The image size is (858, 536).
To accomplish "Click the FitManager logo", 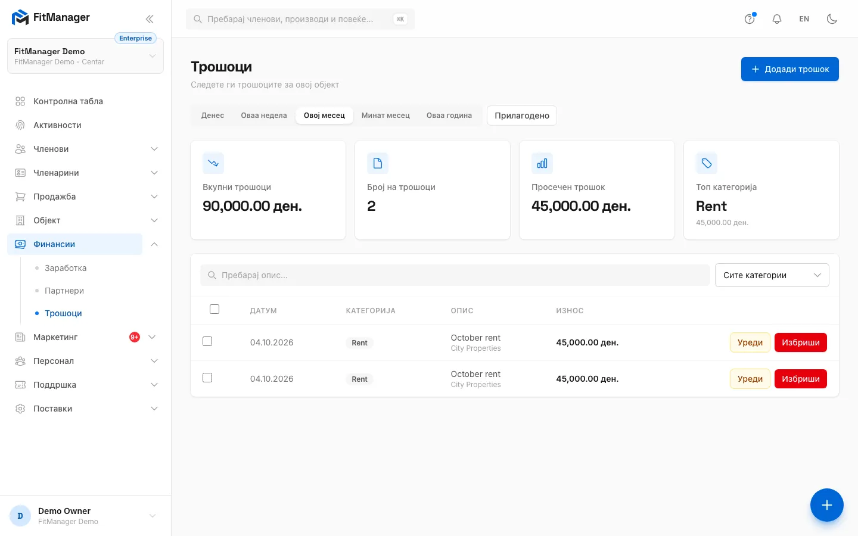I will tap(51, 18).
